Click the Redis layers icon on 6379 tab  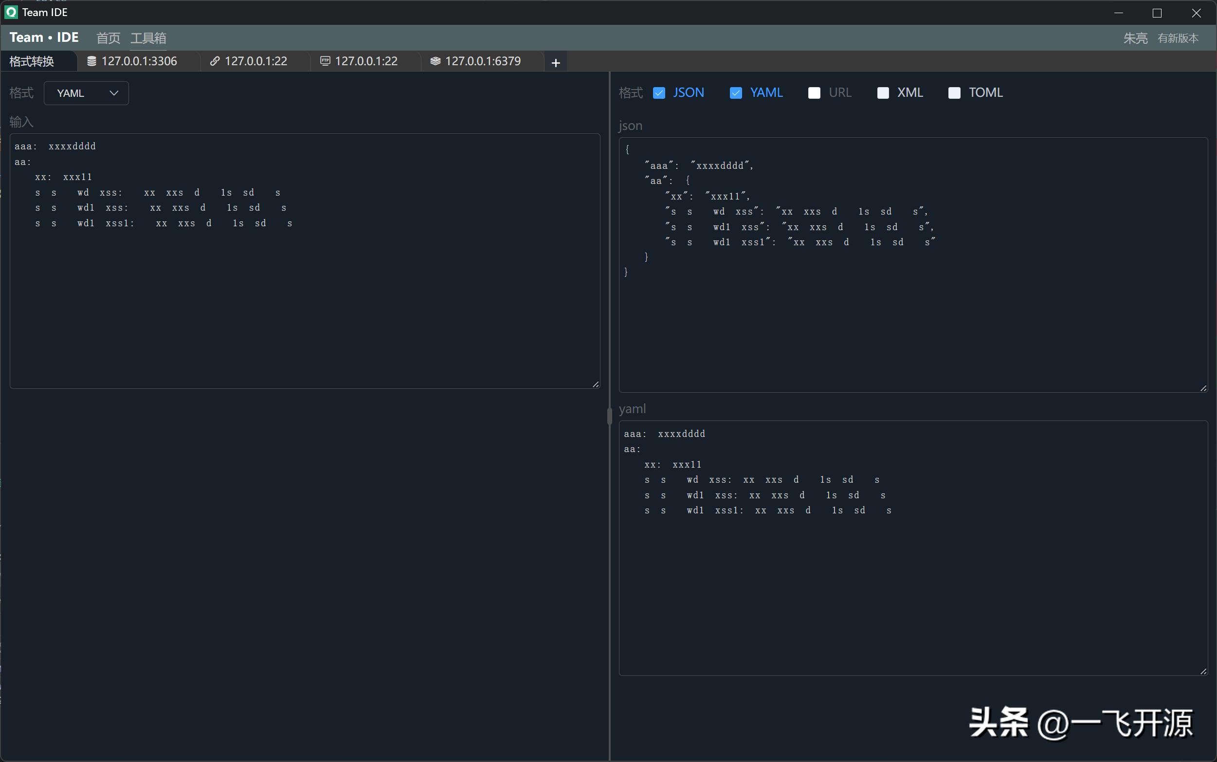(x=436, y=61)
